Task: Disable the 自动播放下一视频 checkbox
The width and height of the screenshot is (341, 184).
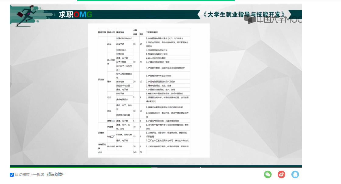Action: click(12, 175)
